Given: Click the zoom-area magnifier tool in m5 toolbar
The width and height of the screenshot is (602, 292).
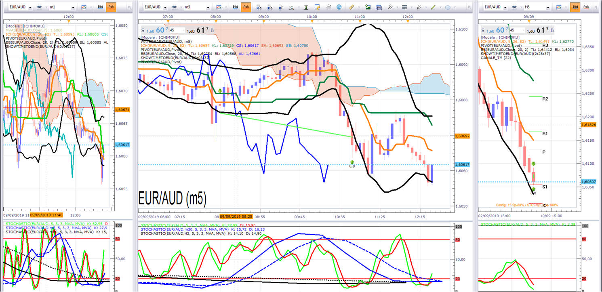Looking at the screenshot, I should click(x=291, y=7).
